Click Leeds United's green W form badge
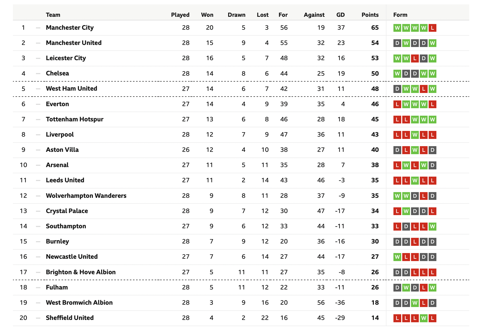This screenshot has height=330, width=477. 415,180
